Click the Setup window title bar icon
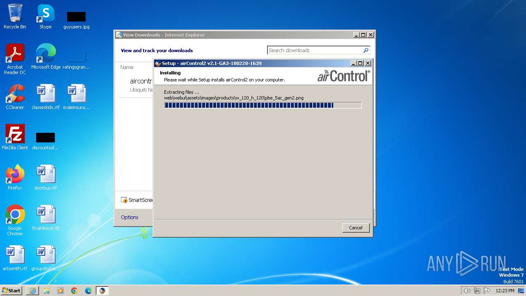 [x=158, y=63]
